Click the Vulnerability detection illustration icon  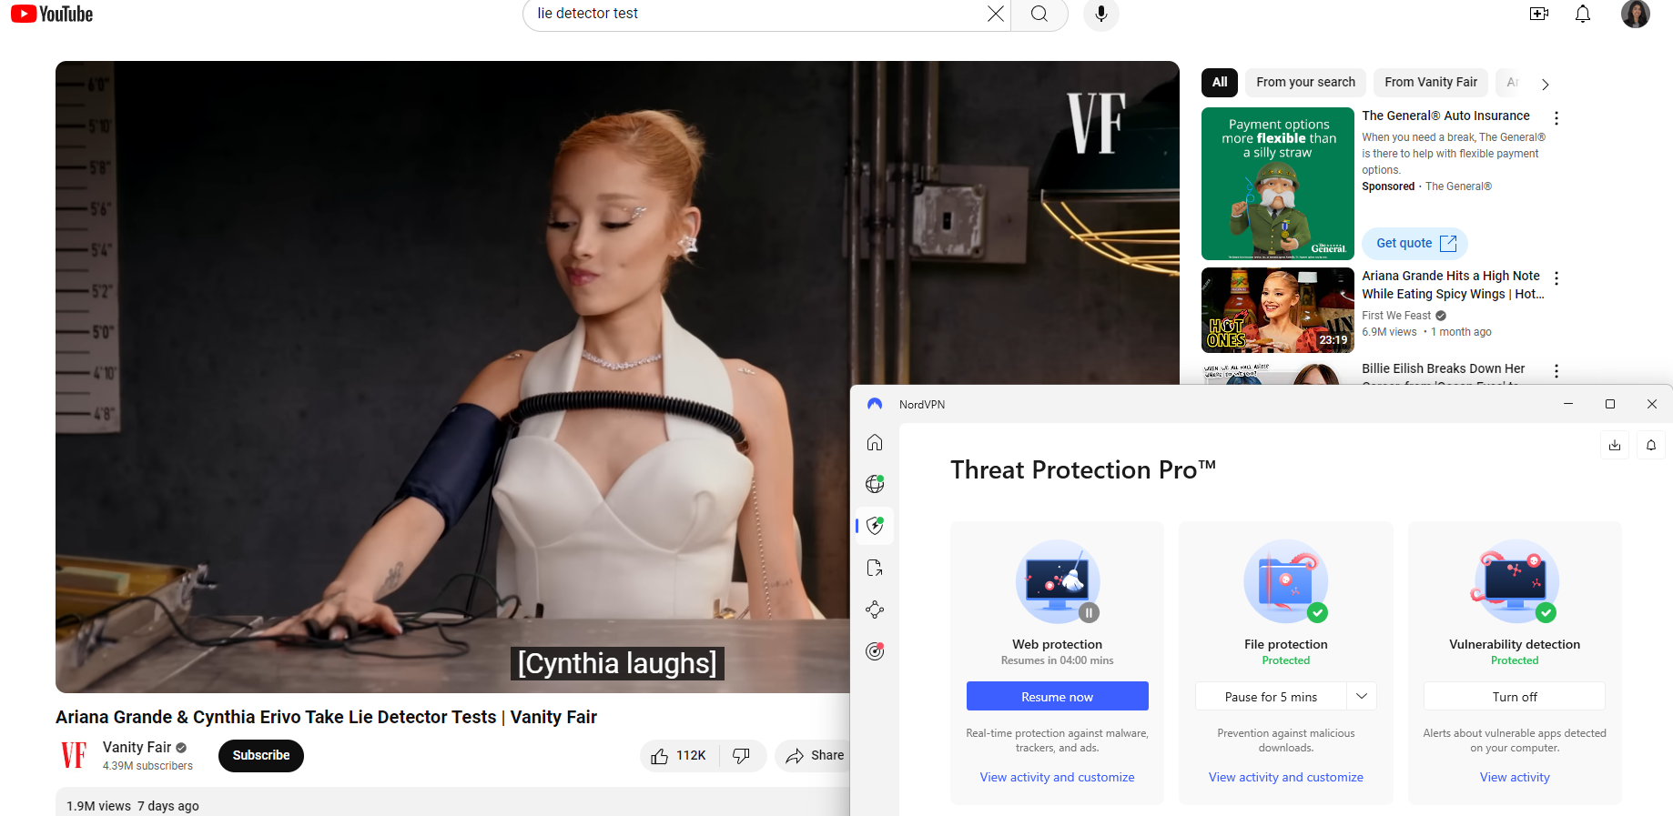click(1515, 582)
